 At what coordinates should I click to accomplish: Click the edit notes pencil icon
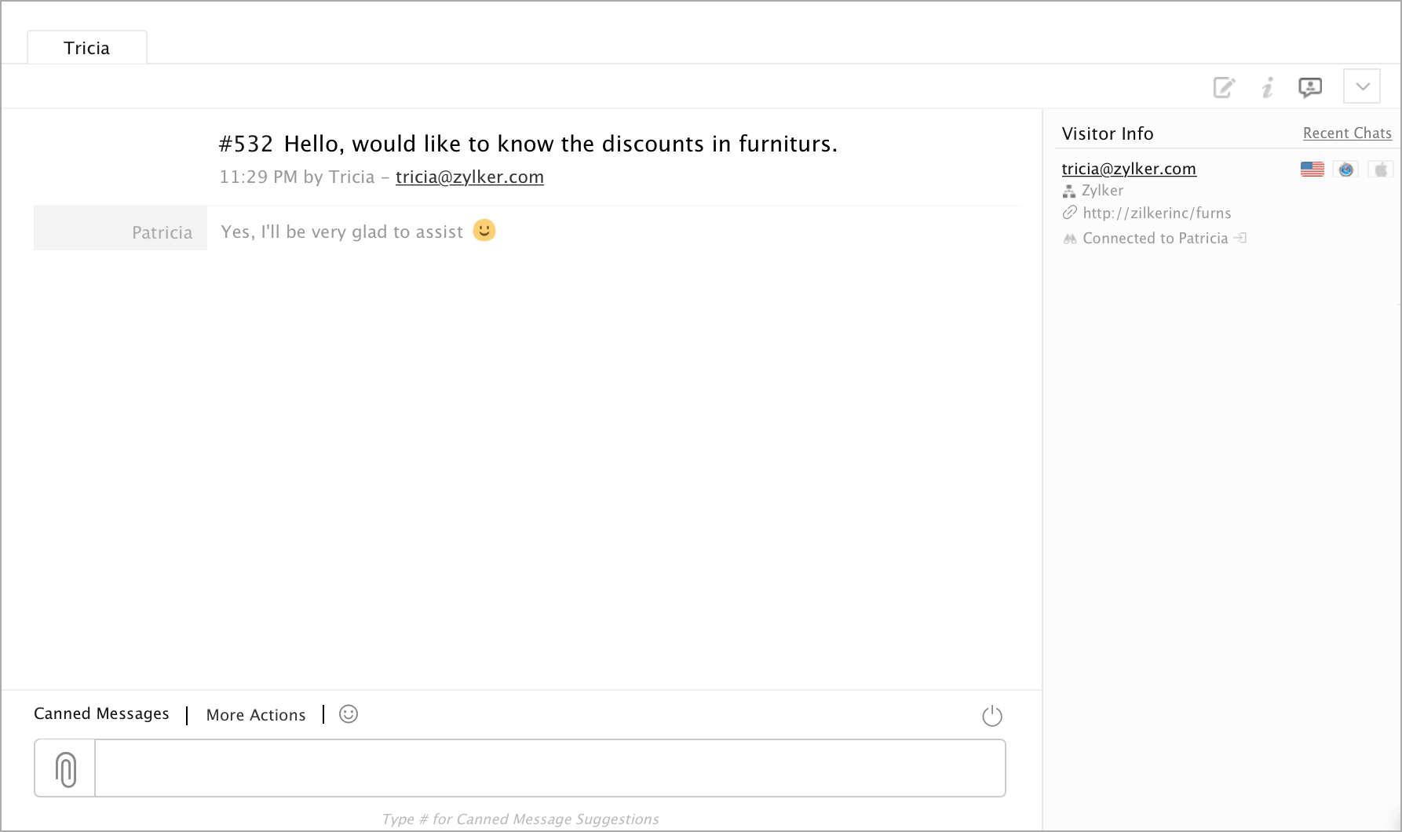click(x=1224, y=87)
